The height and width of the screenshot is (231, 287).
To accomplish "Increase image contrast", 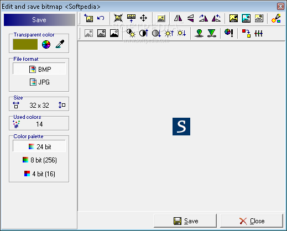I will [x=144, y=33].
